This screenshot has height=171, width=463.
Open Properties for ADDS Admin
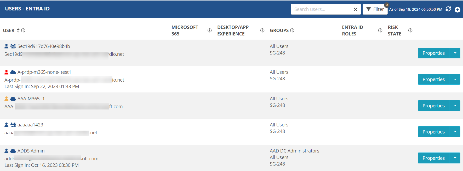[433, 158]
